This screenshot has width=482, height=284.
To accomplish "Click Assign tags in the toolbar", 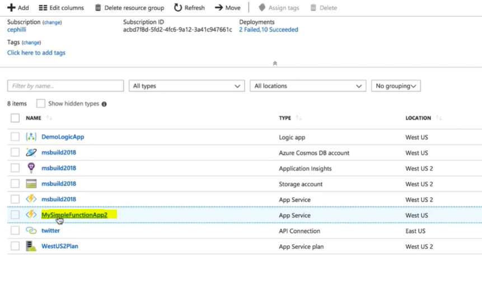I will coord(278,8).
